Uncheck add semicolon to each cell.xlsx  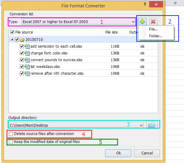pos(22,46)
